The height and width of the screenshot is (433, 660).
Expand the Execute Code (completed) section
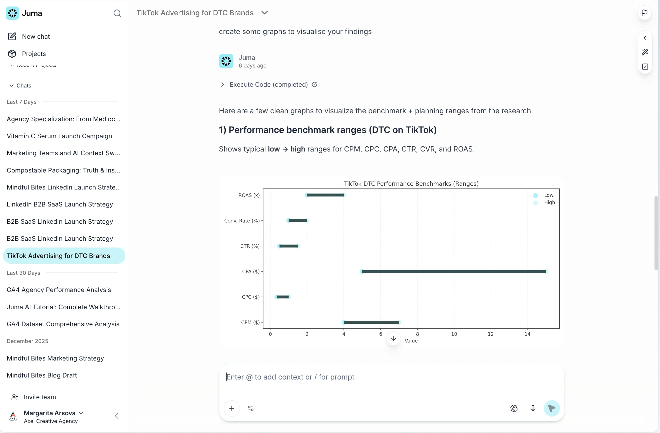pos(222,84)
